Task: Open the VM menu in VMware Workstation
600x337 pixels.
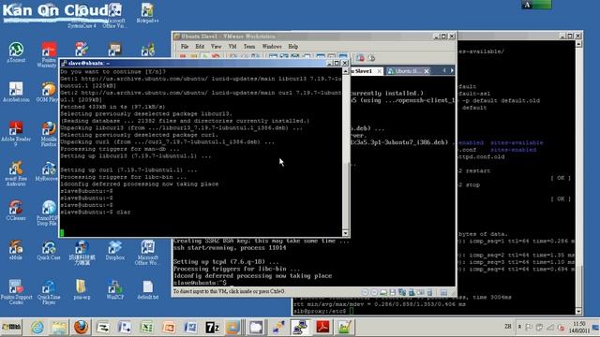Action: tap(232, 46)
